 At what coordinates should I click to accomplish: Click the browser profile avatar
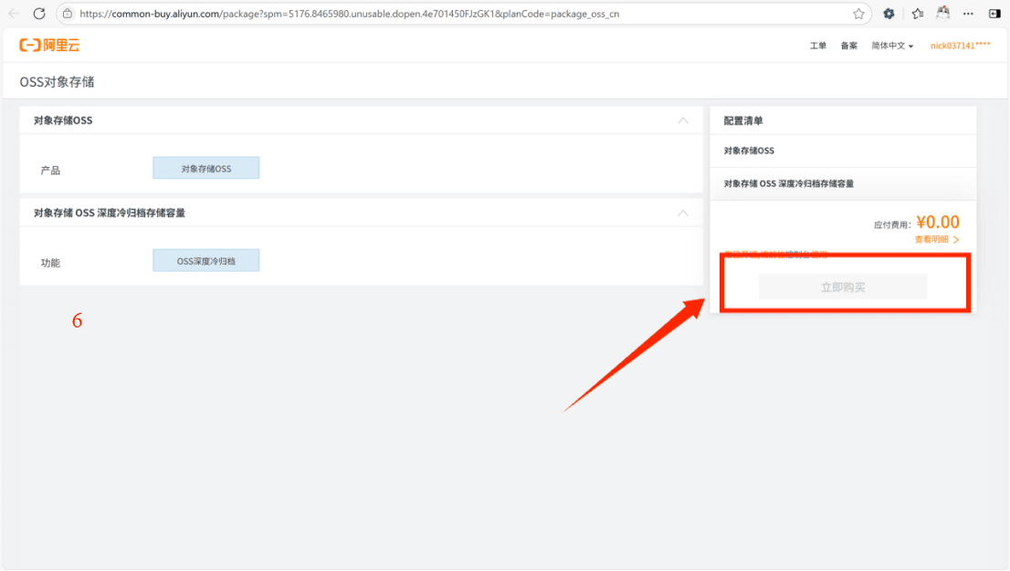942,14
